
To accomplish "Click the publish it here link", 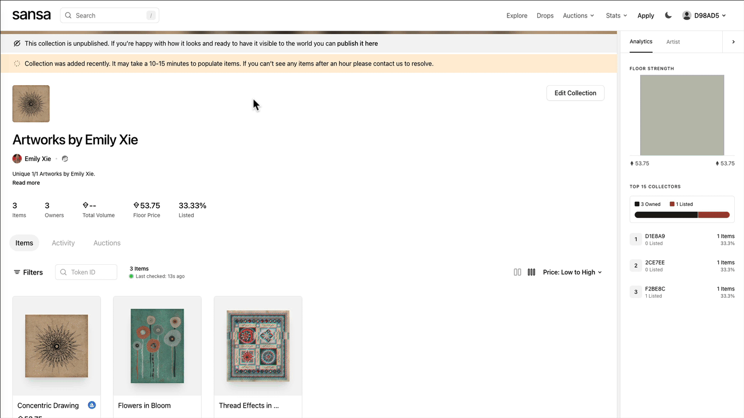I will tap(357, 44).
